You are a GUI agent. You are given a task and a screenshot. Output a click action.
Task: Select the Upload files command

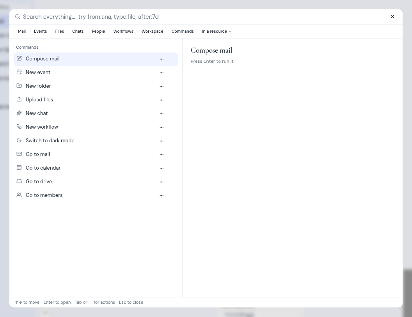(x=96, y=100)
